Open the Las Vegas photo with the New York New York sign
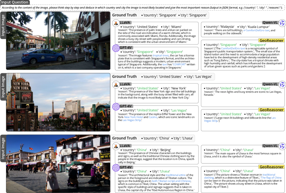Viewport: 286px width, 193px height. (58, 102)
